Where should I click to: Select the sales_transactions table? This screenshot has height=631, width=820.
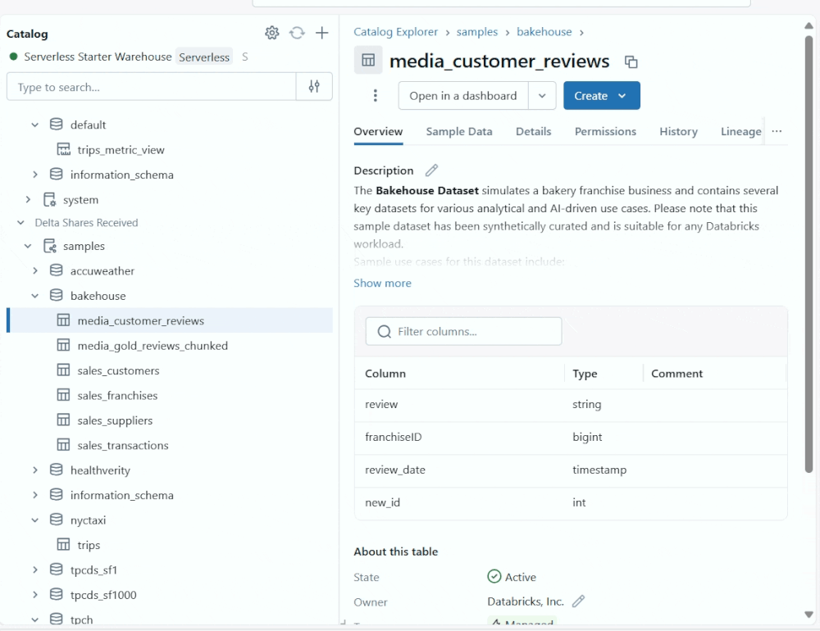click(x=123, y=446)
